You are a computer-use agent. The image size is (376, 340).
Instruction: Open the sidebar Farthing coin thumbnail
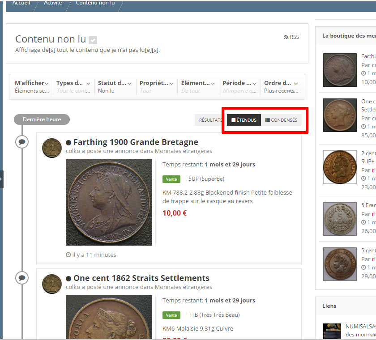point(340,70)
